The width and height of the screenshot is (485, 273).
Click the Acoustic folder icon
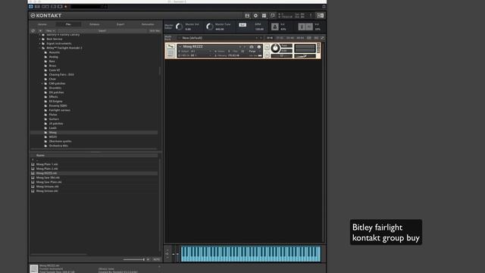45,52
